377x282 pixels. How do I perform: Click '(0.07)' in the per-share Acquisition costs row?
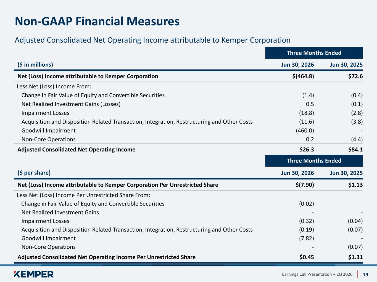click(x=355, y=230)
